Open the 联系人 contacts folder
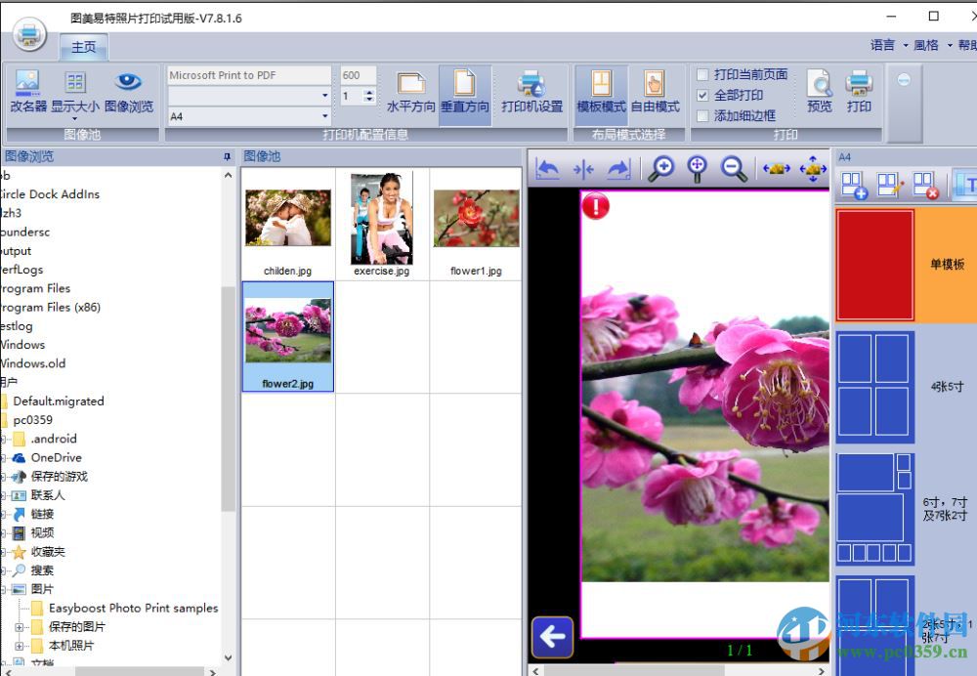Screen dimensions: 977x676 (x=47, y=495)
